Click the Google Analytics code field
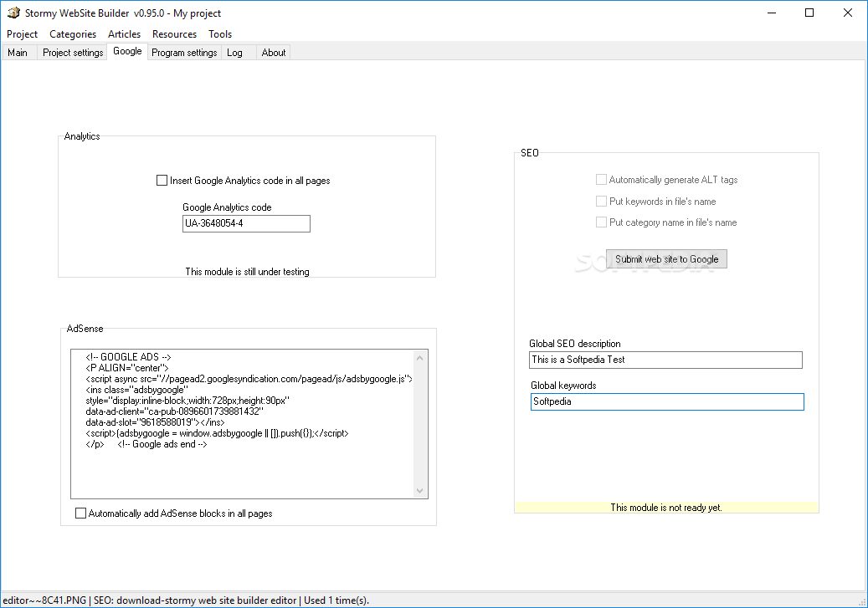This screenshot has width=868, height=608. [246, 223]
